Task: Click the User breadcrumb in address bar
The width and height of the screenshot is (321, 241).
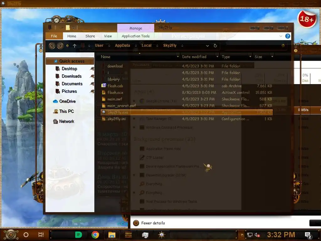Action: pos(99,46)
